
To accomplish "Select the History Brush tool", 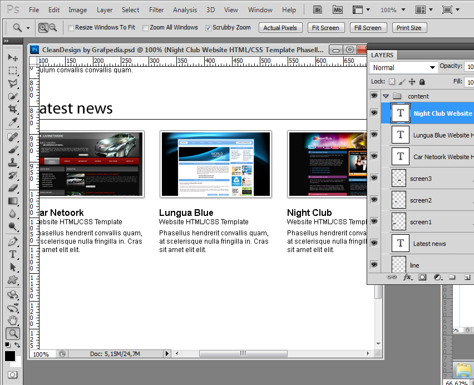I will coord(13,175).
